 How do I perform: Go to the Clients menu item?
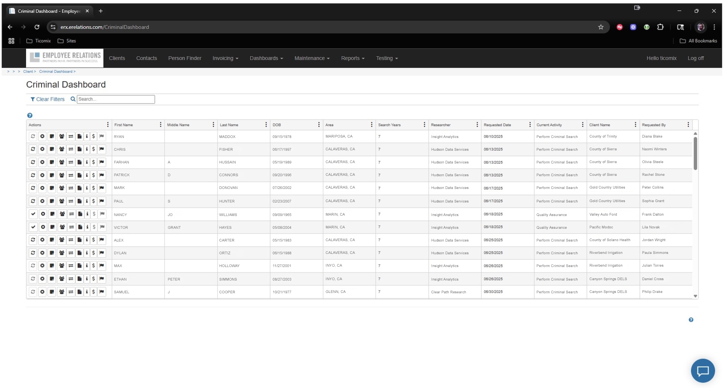117,58
